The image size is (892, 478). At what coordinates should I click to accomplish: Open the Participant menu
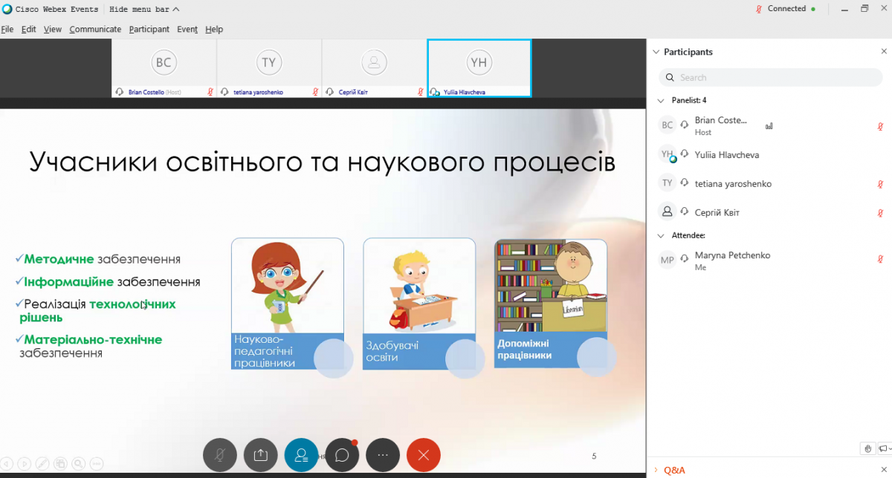(149, 30)
